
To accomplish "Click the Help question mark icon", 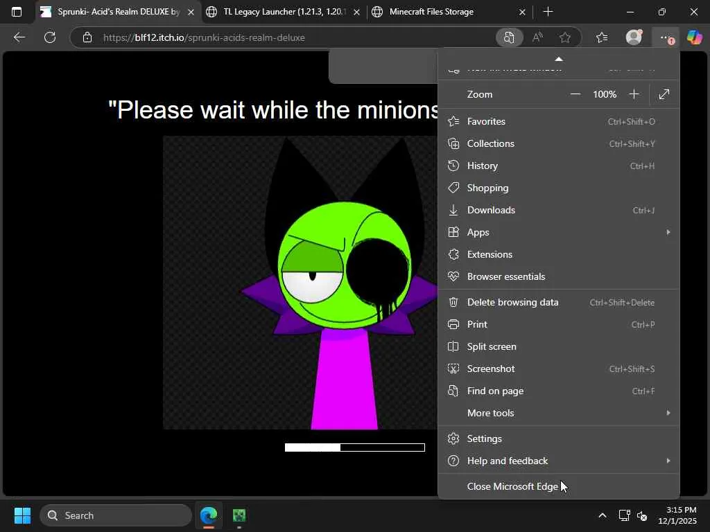I will tap(453, 461).
